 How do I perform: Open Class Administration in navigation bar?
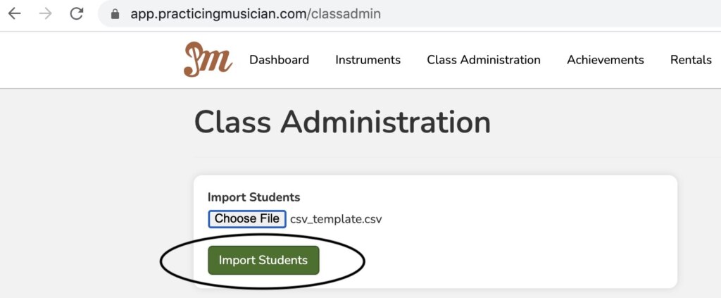(x=483, y=60)
